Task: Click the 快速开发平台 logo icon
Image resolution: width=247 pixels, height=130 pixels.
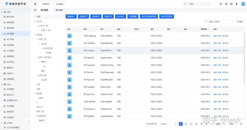Action: pyautogui.click(x=6, y=4)
